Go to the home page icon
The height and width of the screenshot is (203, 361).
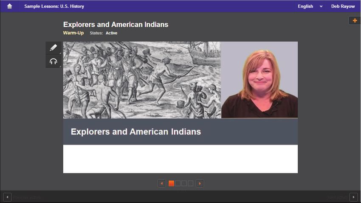pos(9,6)
